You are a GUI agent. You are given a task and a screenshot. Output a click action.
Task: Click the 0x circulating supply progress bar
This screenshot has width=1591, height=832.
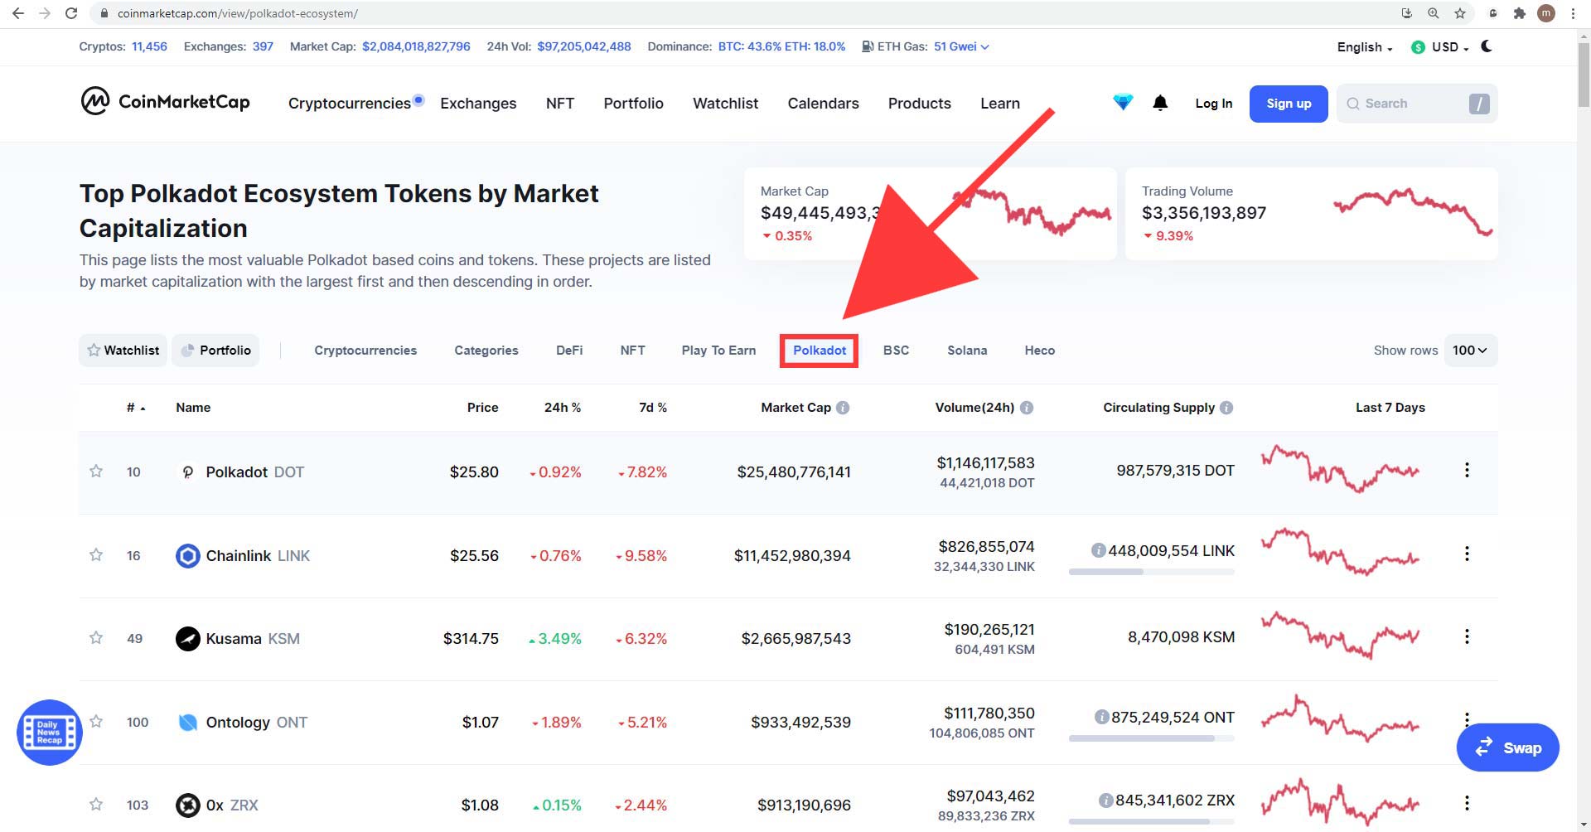tap(1151, 821)
